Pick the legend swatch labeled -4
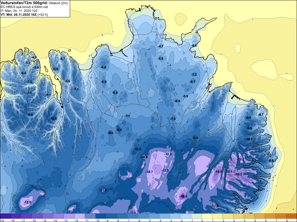297x222 pixels. [165, 216]
